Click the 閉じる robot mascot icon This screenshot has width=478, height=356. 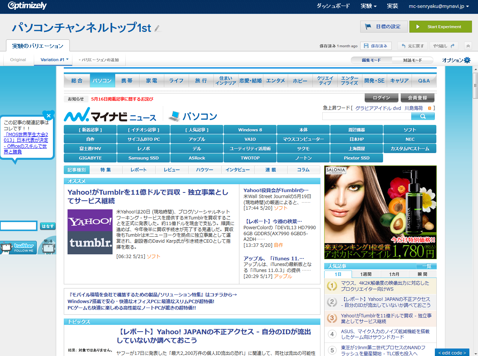[x=48, y=245]
